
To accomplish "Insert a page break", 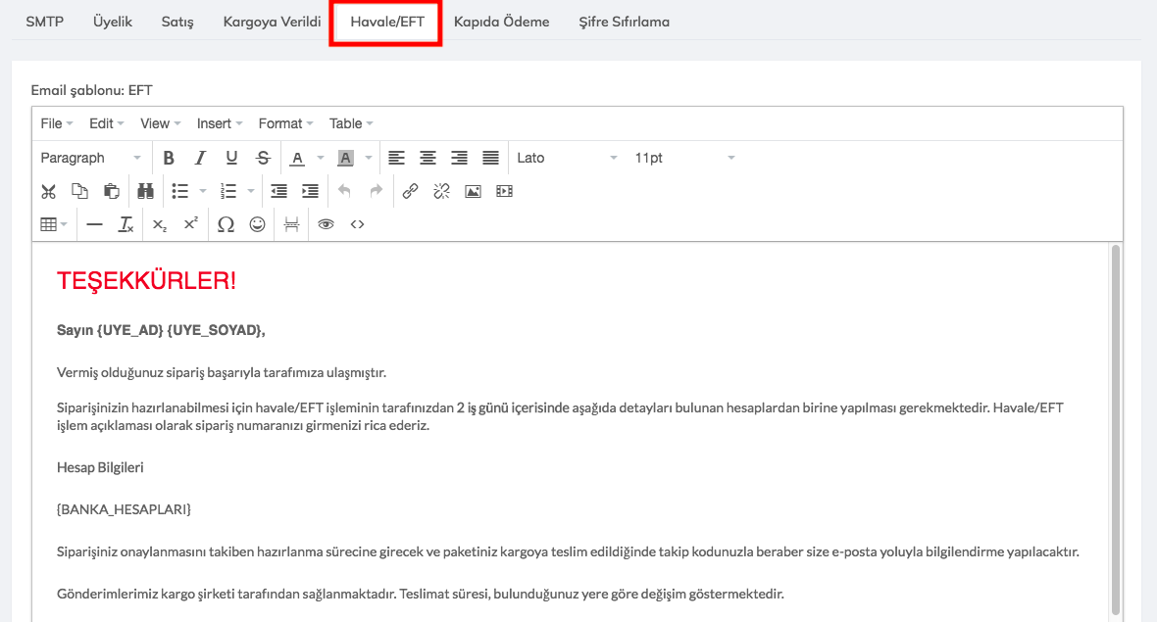I will 291,224.
